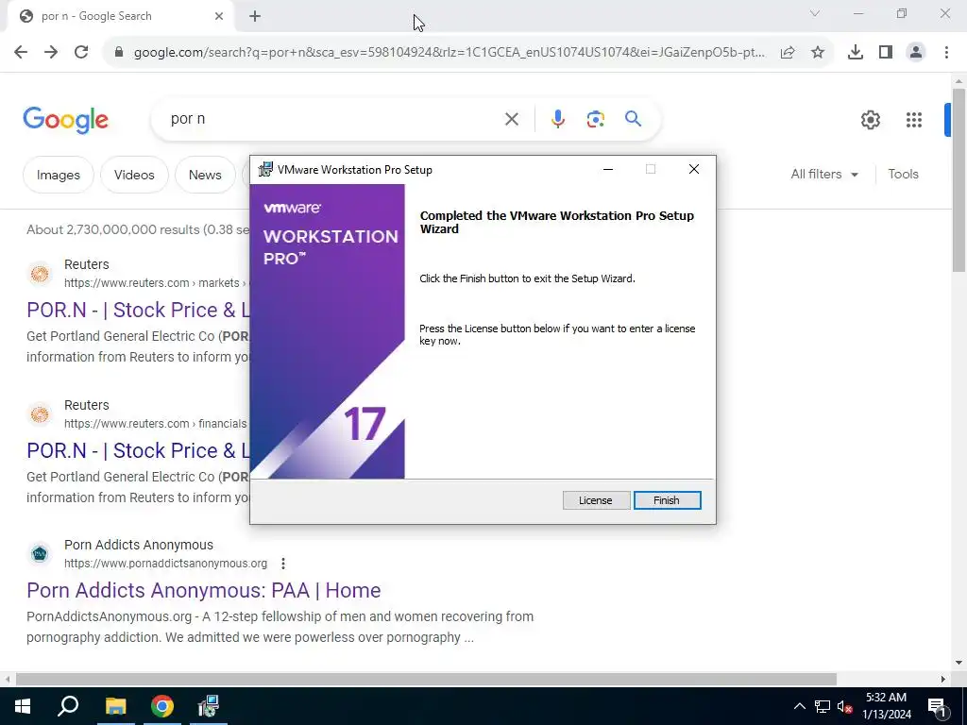Viewport: 967px width, 725px height.
Task: Open Google quick settings gear
Action: (870, 120)
